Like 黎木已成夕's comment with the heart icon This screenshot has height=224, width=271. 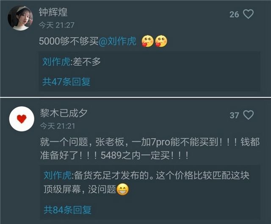tap(249, 115)
